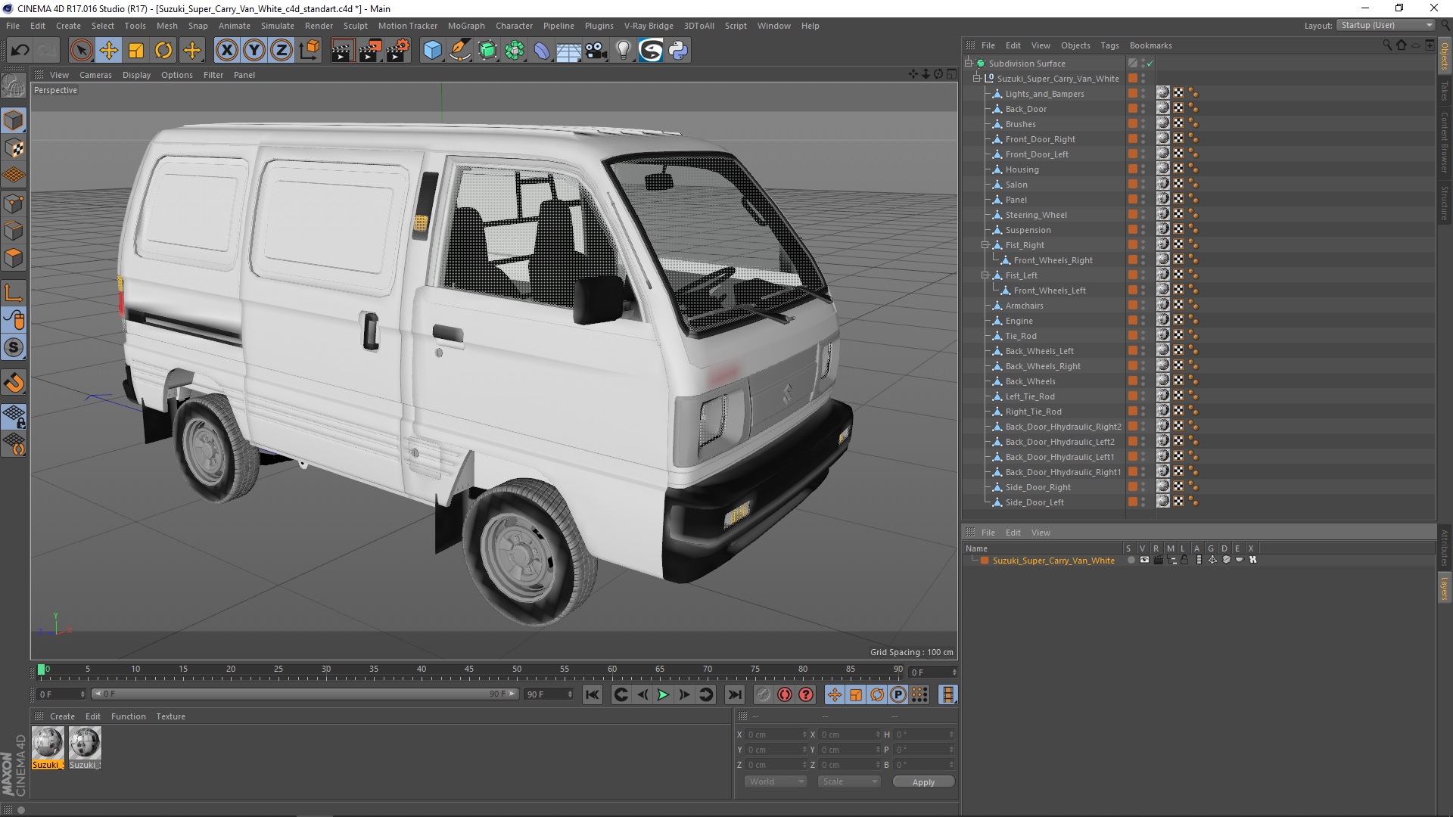Click the coordinate system icon
1453x817 pixels.
tap(309, 51)
